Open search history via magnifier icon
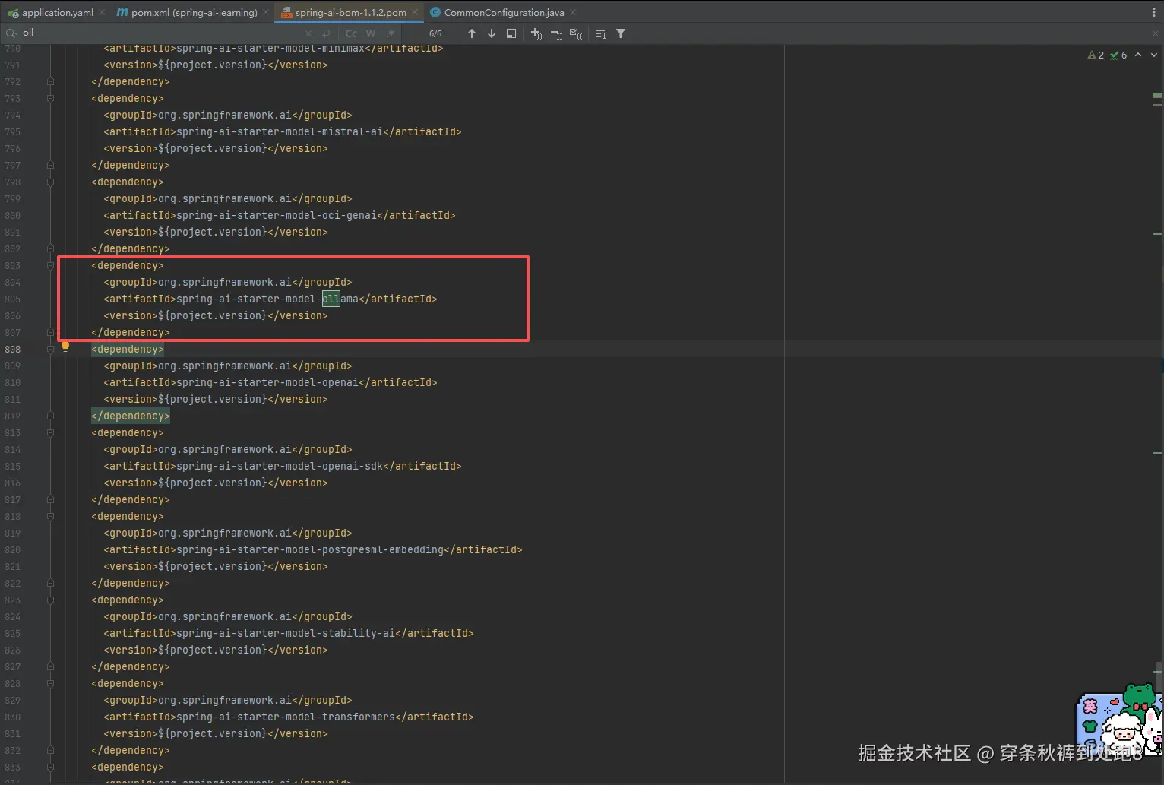 tap(11, 33)
